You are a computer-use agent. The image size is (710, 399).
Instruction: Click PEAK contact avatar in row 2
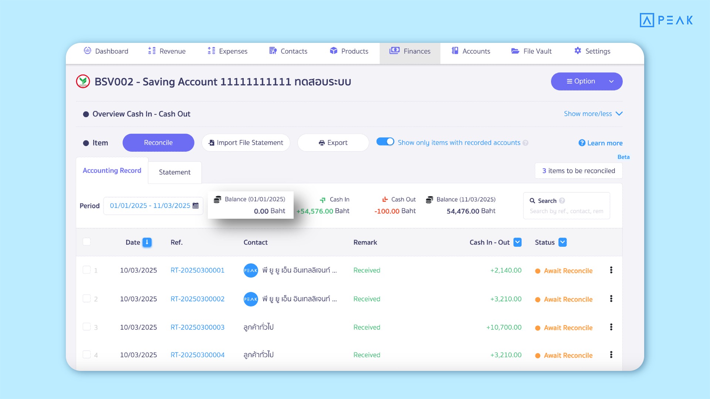point(251,299)
